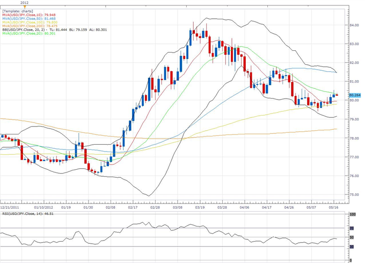Select the [Template: charts] label
The height and width of the screenshot is (263, 365).
(x=18, y=11)
